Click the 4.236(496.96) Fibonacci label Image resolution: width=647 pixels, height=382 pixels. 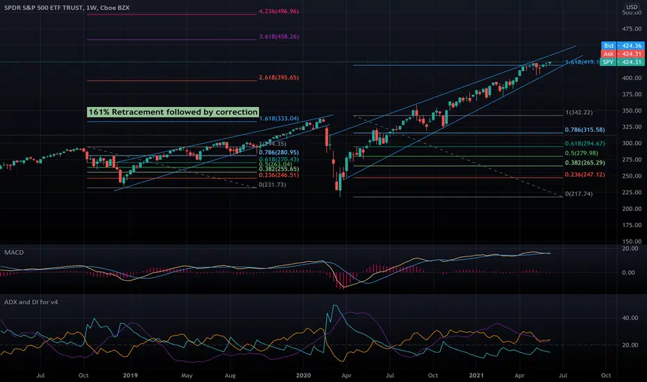coord(279,11)
